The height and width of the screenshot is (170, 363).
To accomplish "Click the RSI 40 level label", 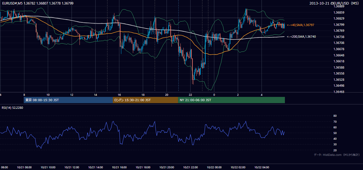I will click(335, 139).
